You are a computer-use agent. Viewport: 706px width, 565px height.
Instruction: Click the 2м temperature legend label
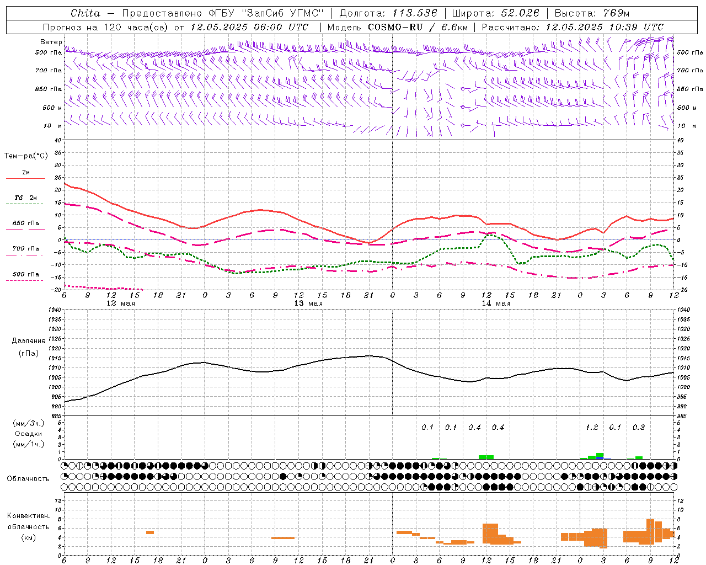tap(26, 172)
